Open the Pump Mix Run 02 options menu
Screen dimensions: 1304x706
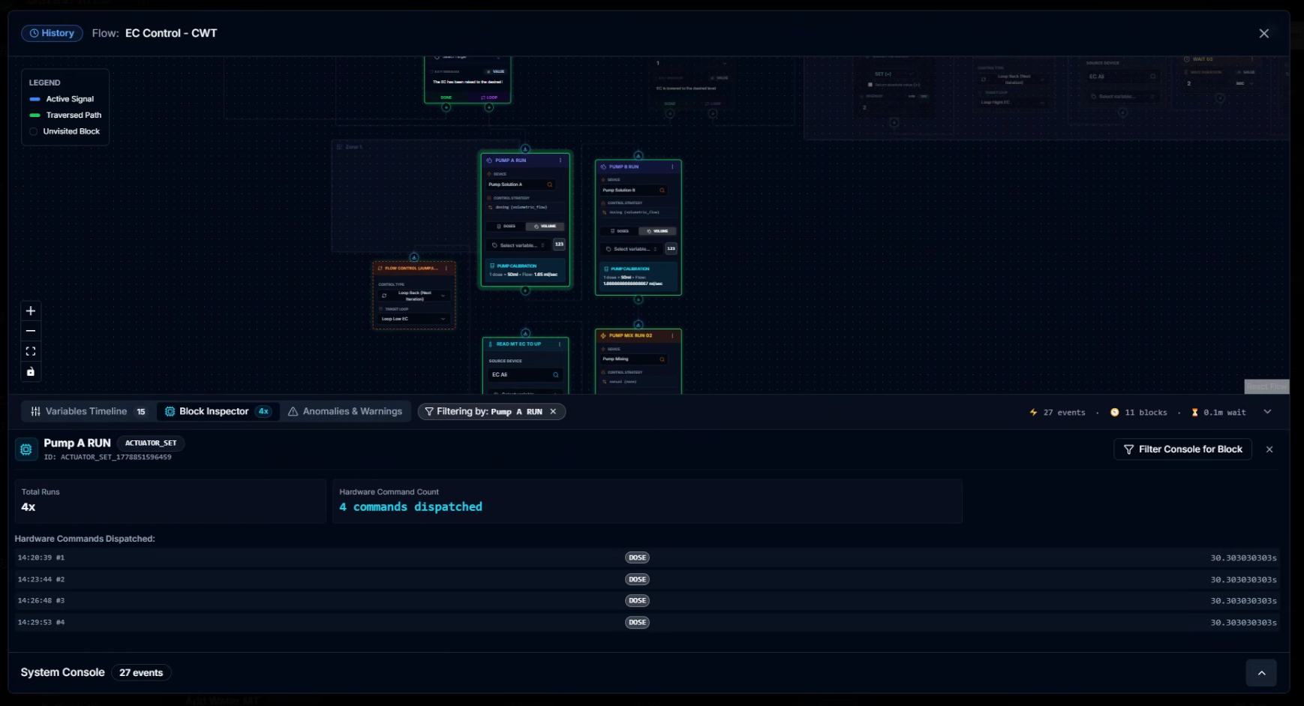point(672,335)
